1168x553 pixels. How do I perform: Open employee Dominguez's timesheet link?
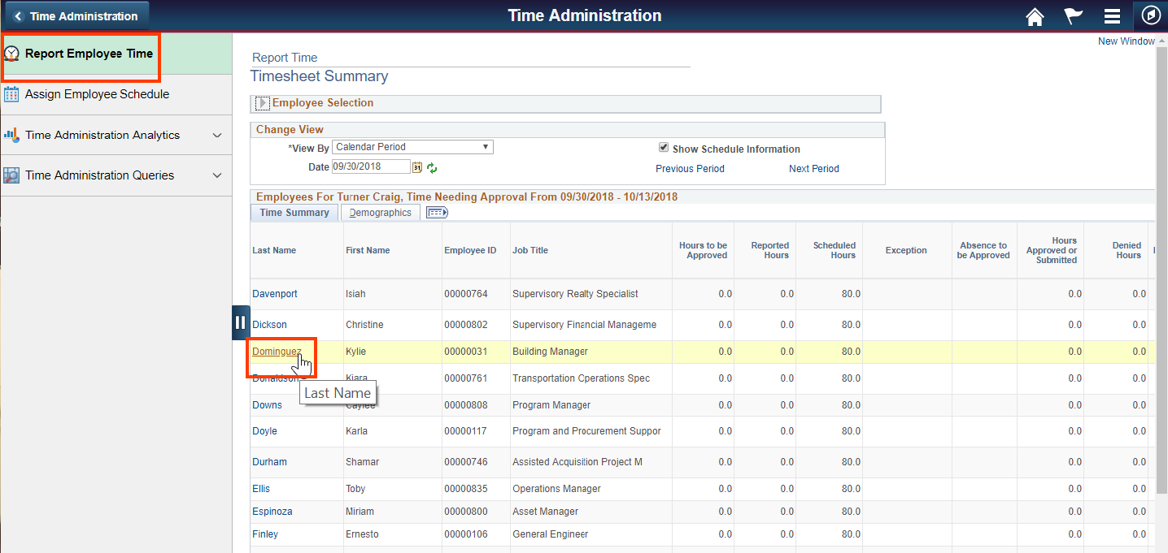277,351
